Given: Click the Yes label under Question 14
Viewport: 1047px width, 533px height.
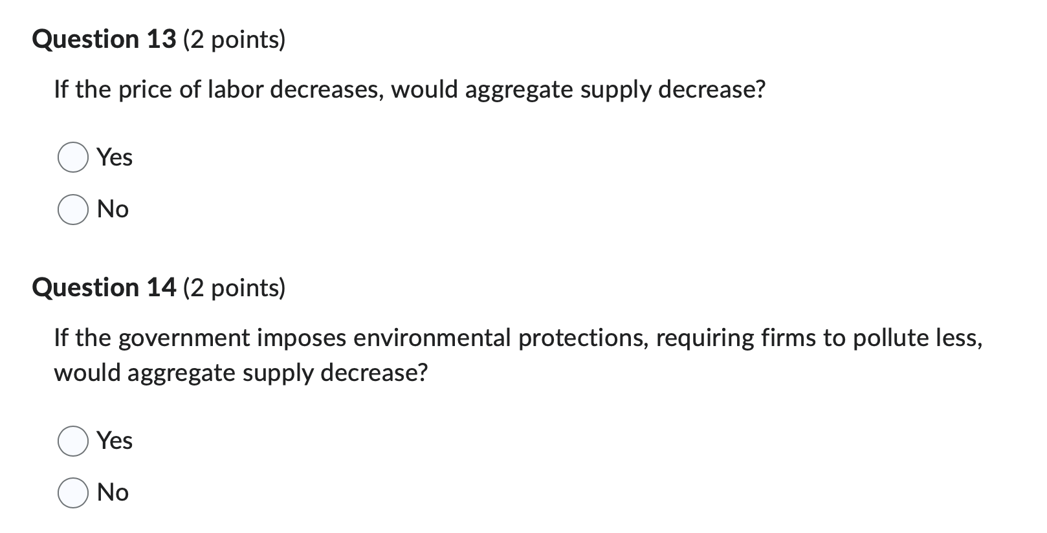Looking at the screenshot, I should 114,441.
